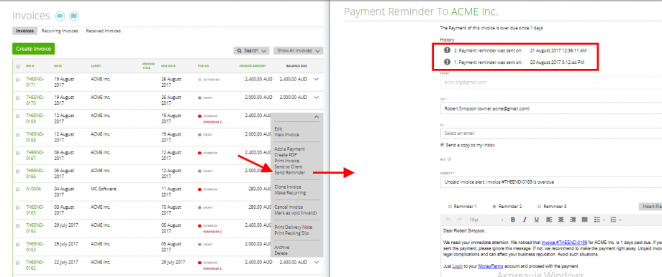Tick the select-all checkbox in table header
The image size is (662, 277).
coord(18,66)
